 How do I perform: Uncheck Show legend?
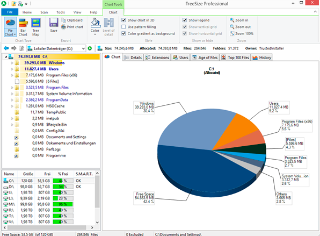click(x=185, y=20)
